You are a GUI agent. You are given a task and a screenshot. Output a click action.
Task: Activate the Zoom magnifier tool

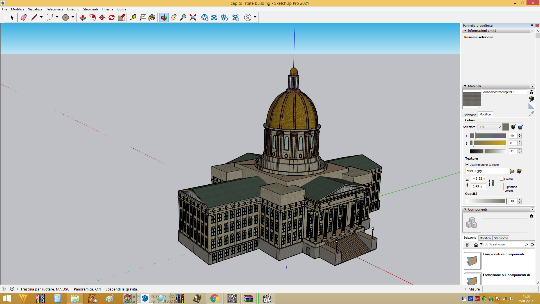183,17
